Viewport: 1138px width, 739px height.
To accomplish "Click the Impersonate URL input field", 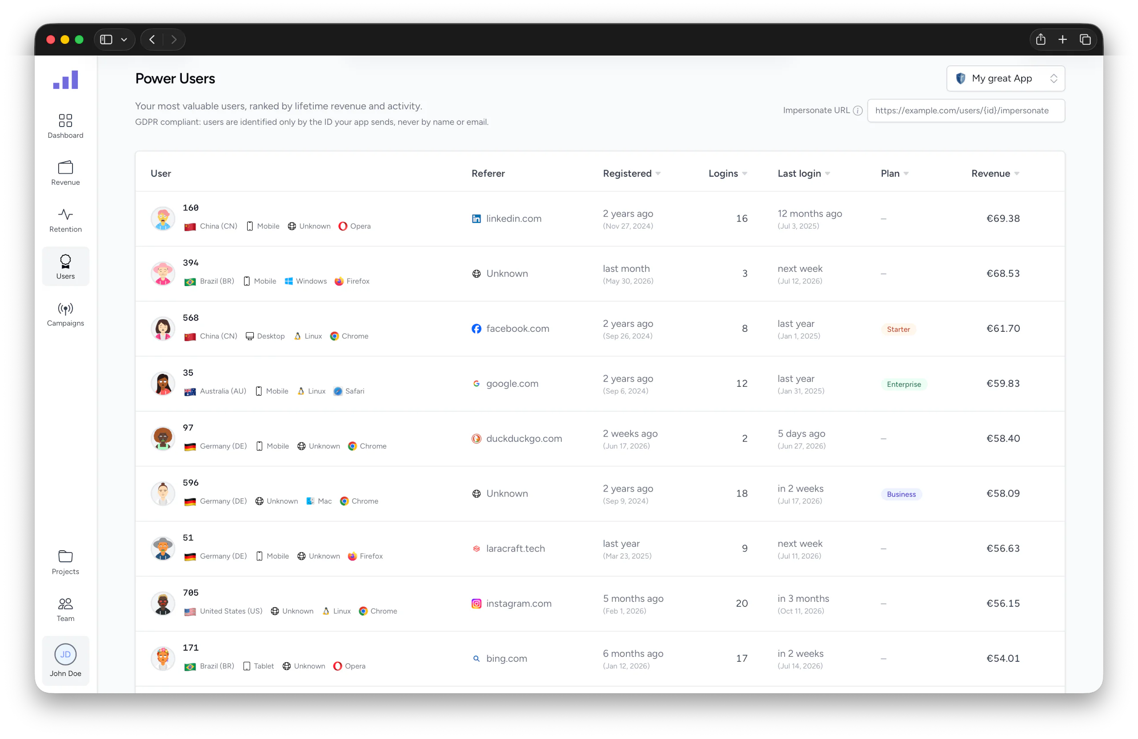I will point(966,111).
